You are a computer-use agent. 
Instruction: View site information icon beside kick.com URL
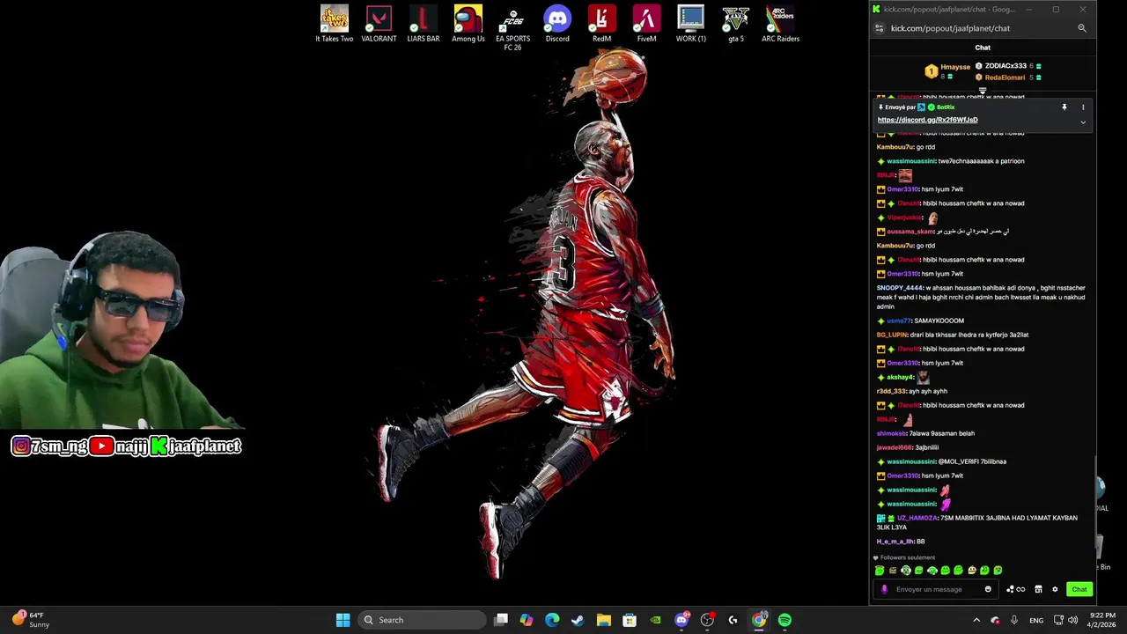879,28
